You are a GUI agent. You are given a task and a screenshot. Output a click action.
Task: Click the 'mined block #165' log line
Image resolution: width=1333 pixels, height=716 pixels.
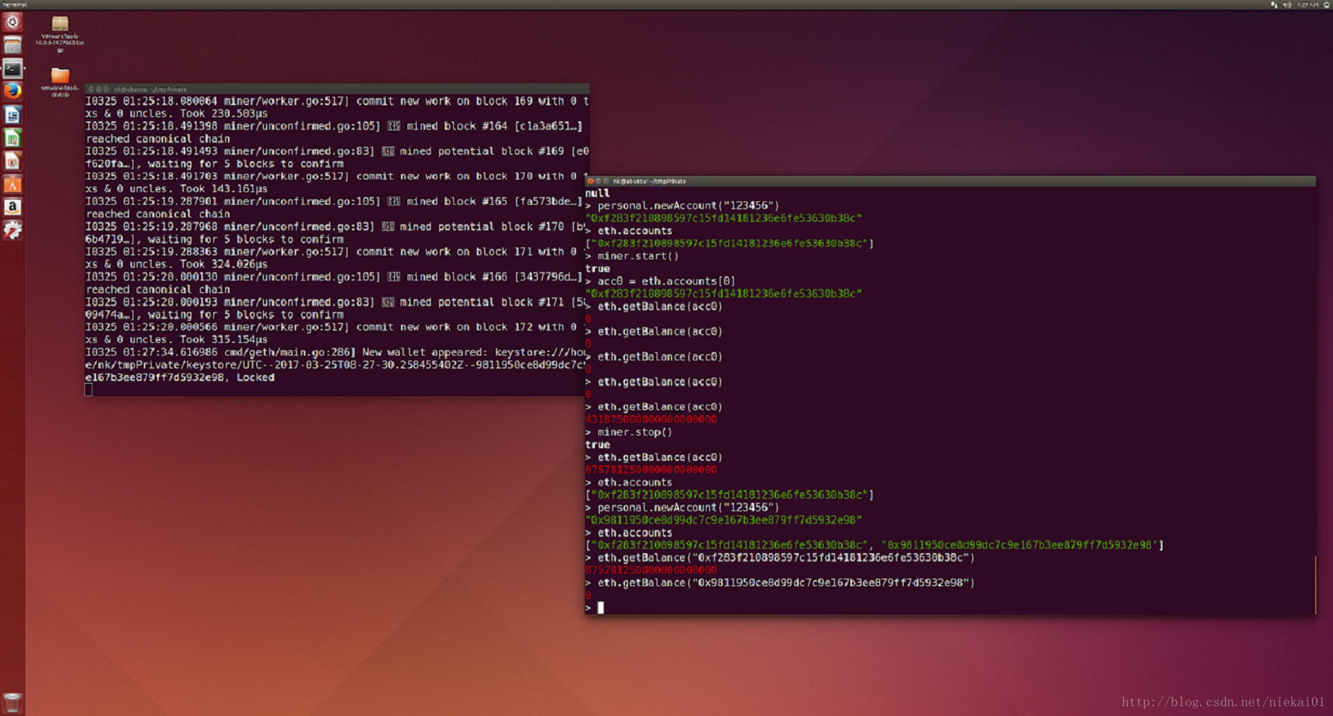point(334,201)
